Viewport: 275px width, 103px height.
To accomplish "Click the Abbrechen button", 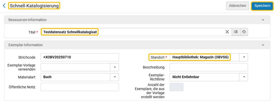I will (x=238, y=6).
